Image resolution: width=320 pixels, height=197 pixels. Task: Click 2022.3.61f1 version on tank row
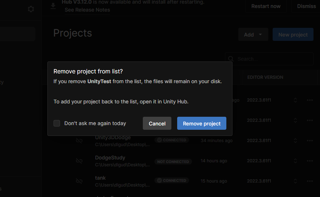click(259, 181)
